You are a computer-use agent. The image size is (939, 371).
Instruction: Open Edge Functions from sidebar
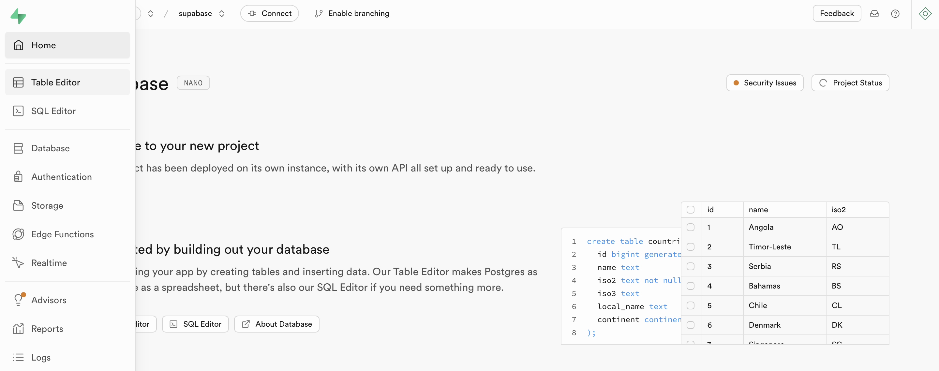click(x=62, y=234)
